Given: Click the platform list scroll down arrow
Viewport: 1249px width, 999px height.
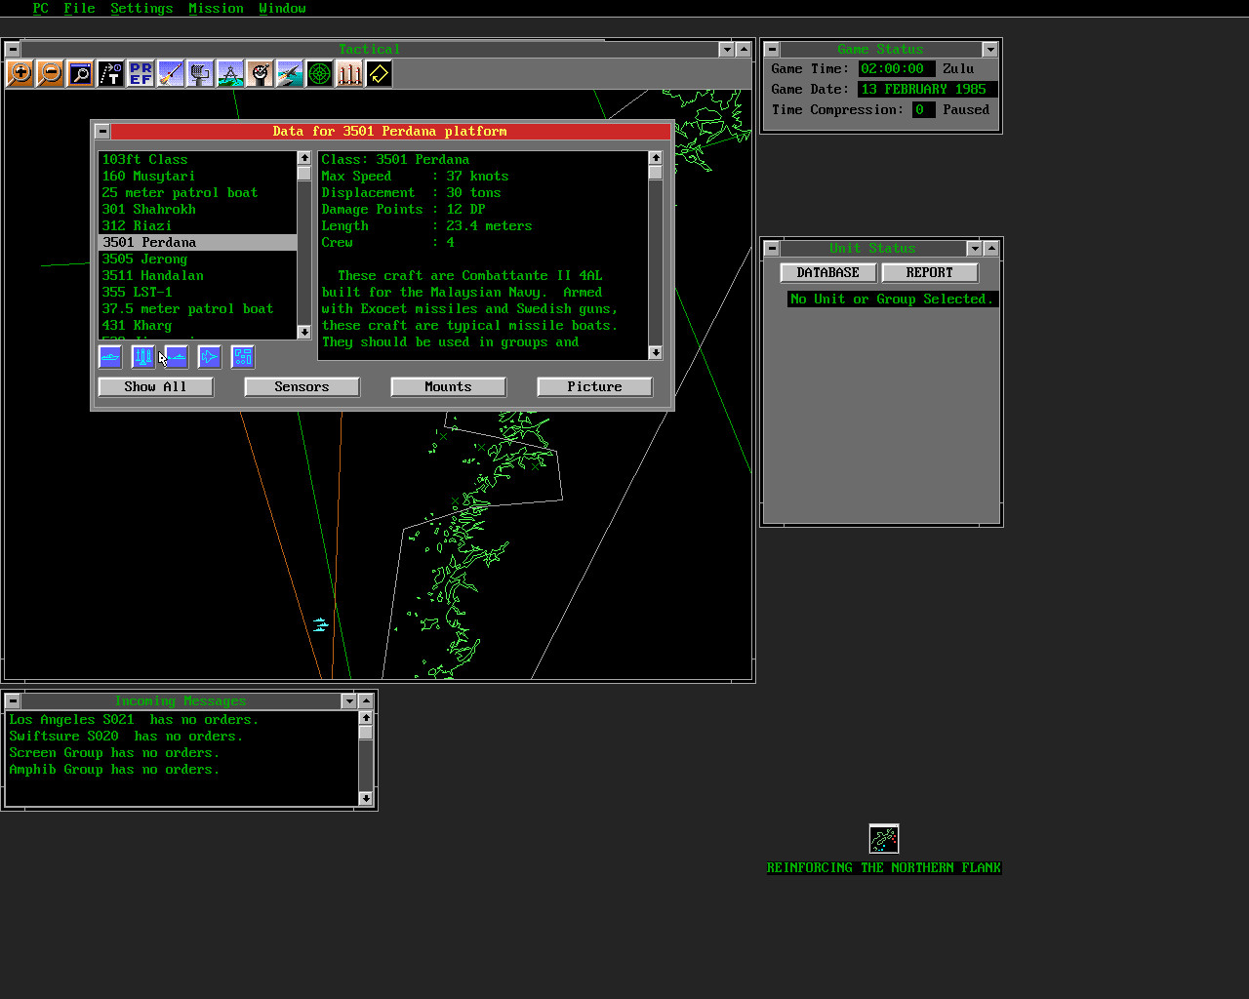Looking at the screenshot, I should tap(304, 333).
